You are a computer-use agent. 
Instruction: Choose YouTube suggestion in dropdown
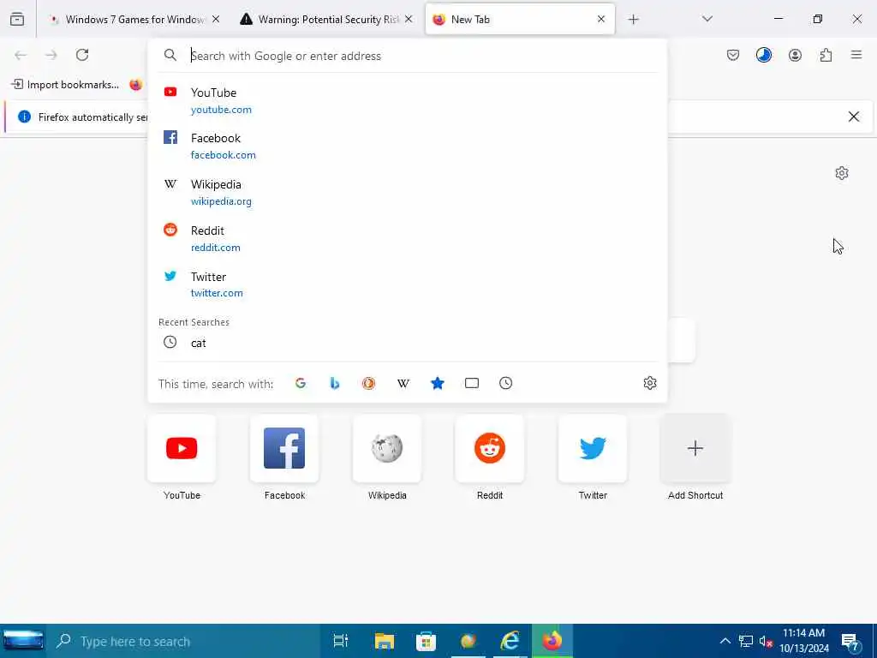408,101
